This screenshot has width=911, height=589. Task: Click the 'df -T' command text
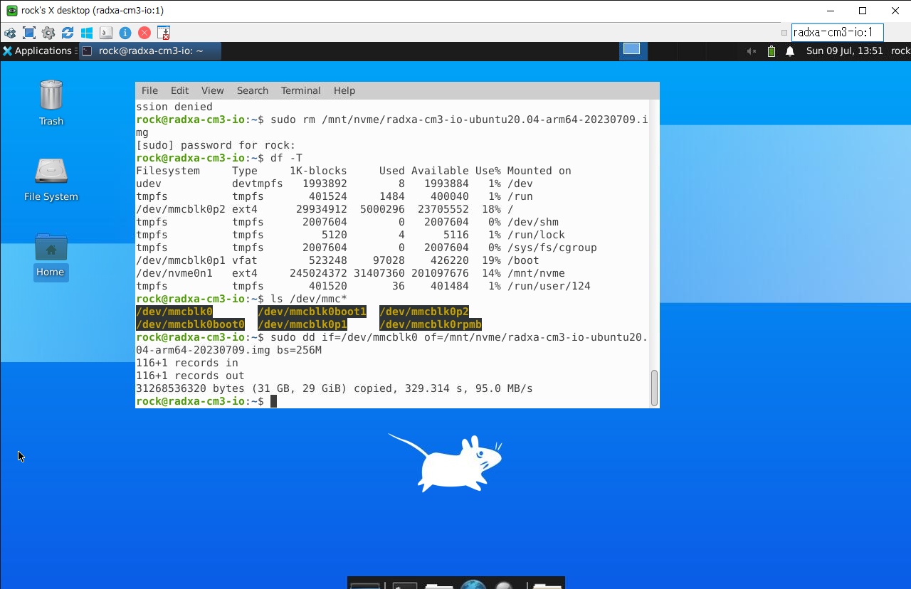click(286, 158)
